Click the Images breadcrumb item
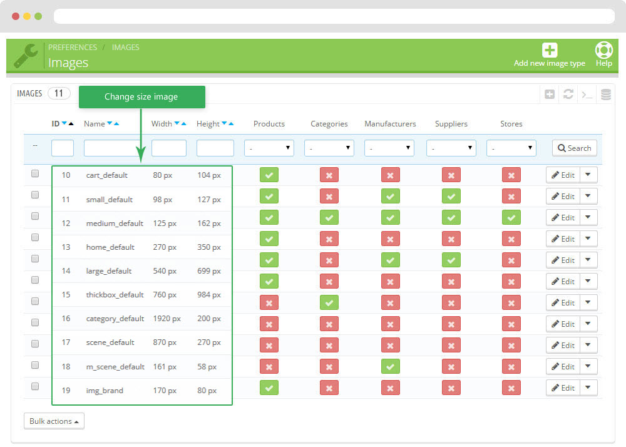 (125, 48)
